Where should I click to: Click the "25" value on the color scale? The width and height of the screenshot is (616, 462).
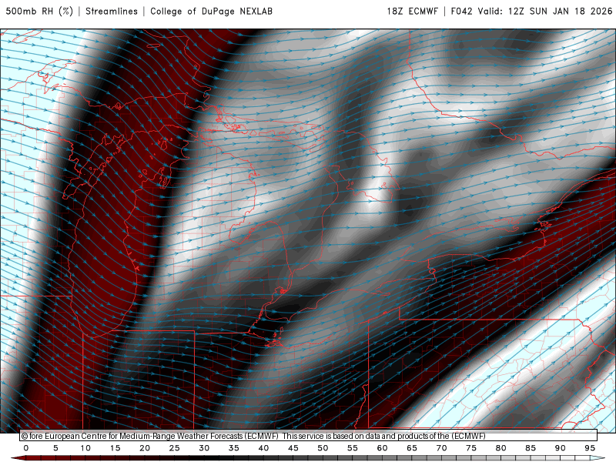pyautogui.click(x=175, y=448)
